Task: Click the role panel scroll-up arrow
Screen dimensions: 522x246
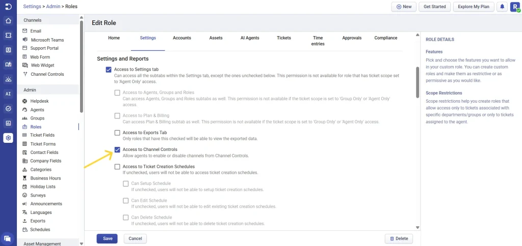Action: coord(417,35)
